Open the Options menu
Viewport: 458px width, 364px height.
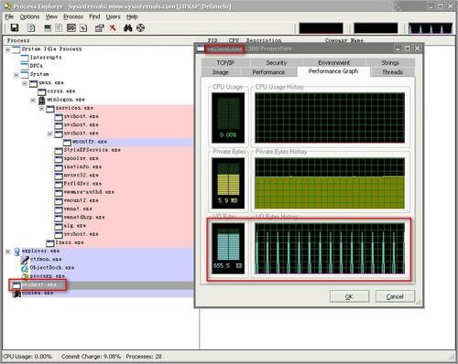point(29,16)
